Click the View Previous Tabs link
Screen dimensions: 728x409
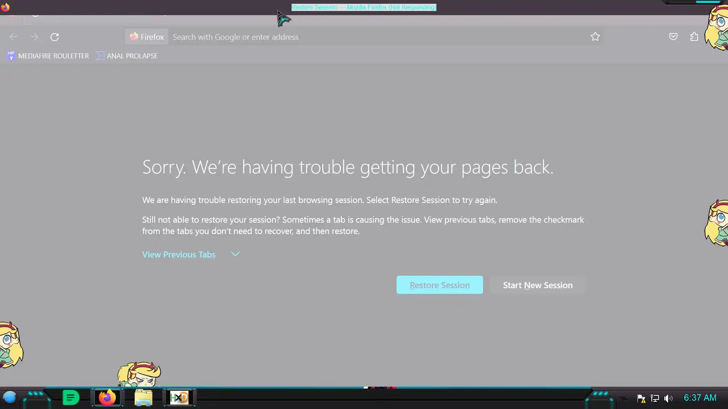[179, 254]
